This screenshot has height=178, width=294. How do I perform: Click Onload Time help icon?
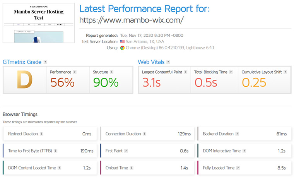click(x=132, y=168)
